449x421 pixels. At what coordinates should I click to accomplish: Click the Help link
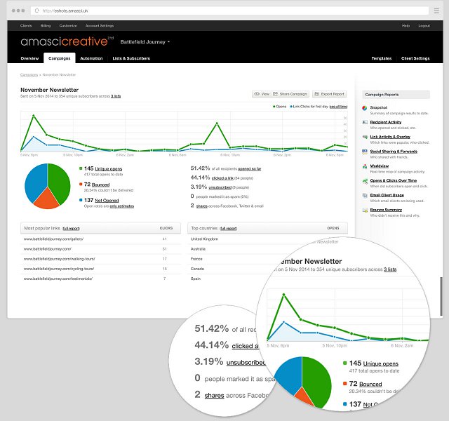[x=406, y=26]
